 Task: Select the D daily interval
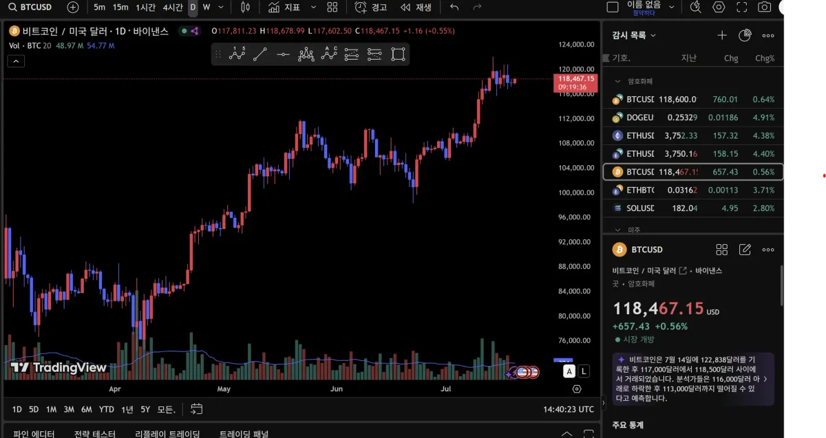(x=193, y=7)
